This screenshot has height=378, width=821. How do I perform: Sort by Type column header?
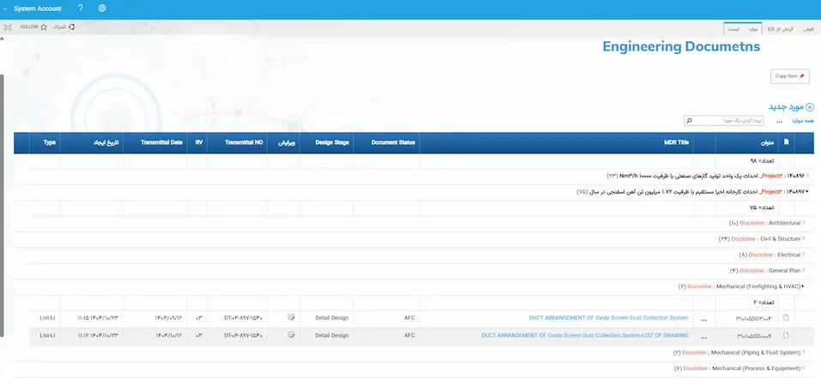[x=50, y=142]
